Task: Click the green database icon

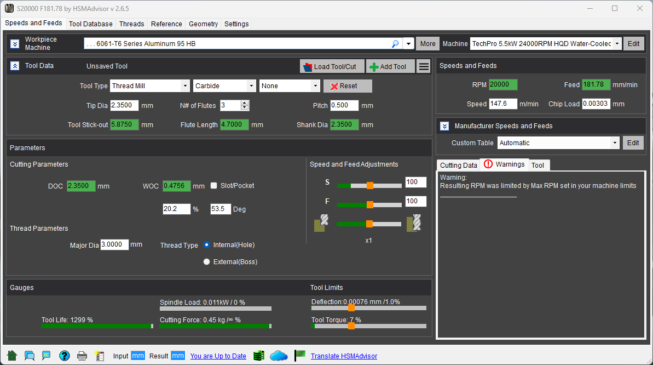Action: (259, 356)
